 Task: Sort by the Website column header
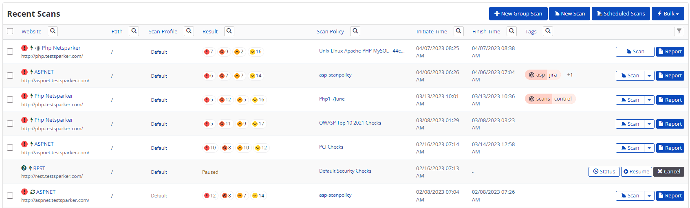(31, 31)
